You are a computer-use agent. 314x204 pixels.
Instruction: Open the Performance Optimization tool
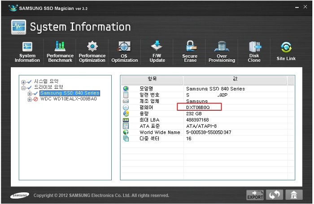tap(92, 52)
